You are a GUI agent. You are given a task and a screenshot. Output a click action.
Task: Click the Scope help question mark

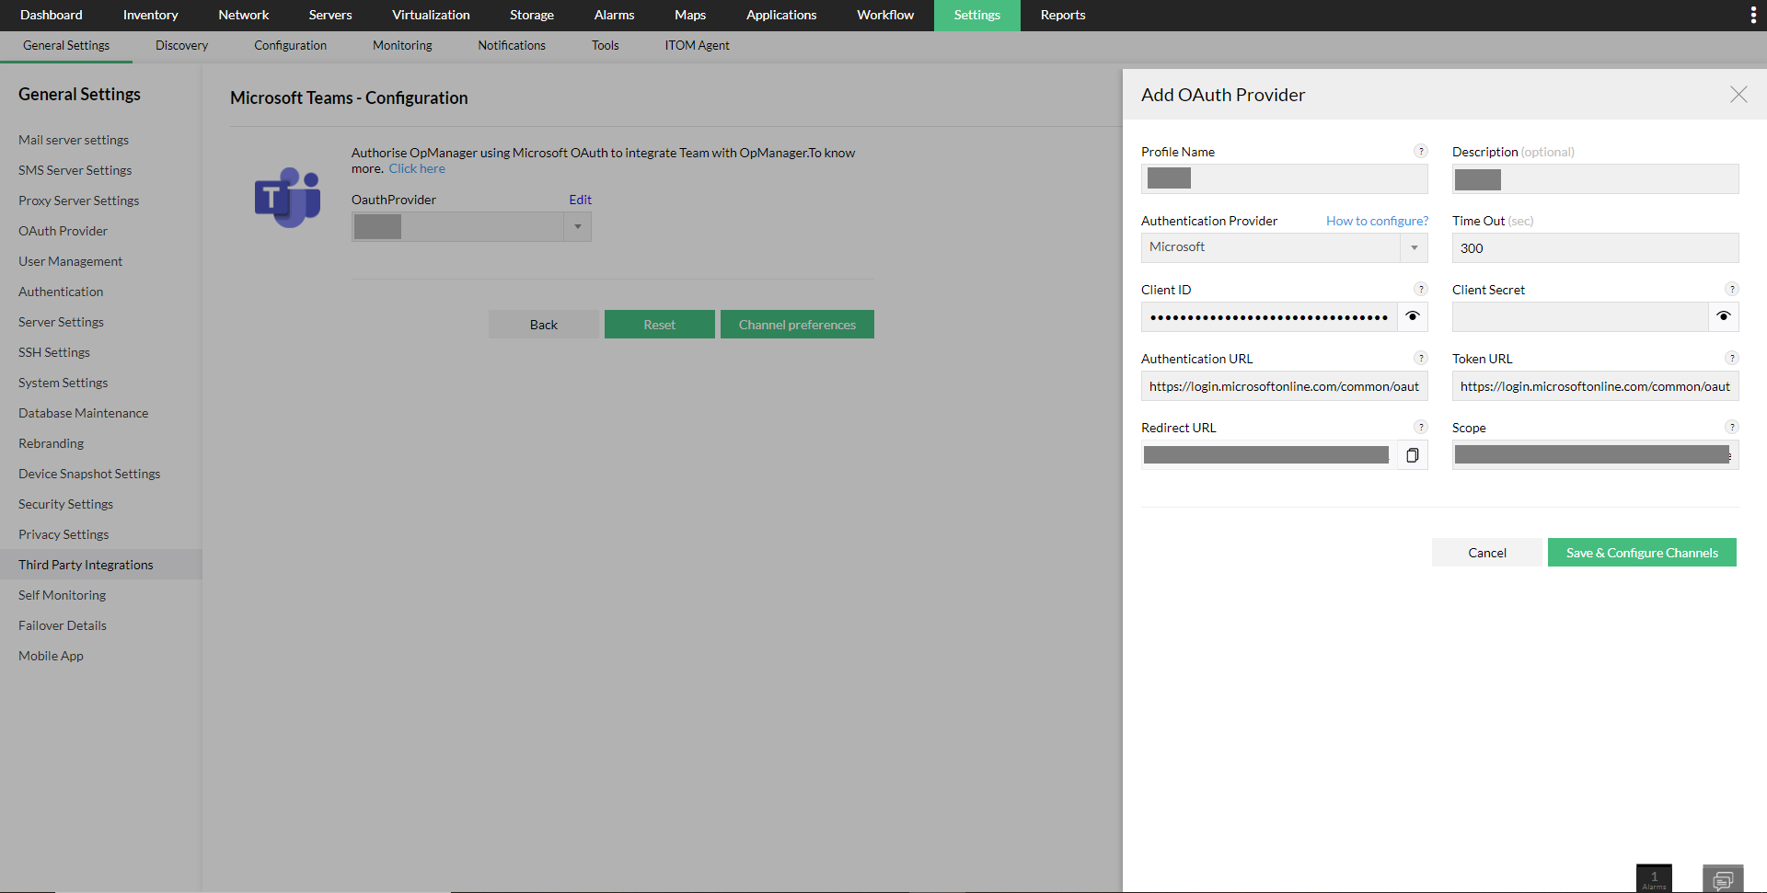(x=1731, y=427)
